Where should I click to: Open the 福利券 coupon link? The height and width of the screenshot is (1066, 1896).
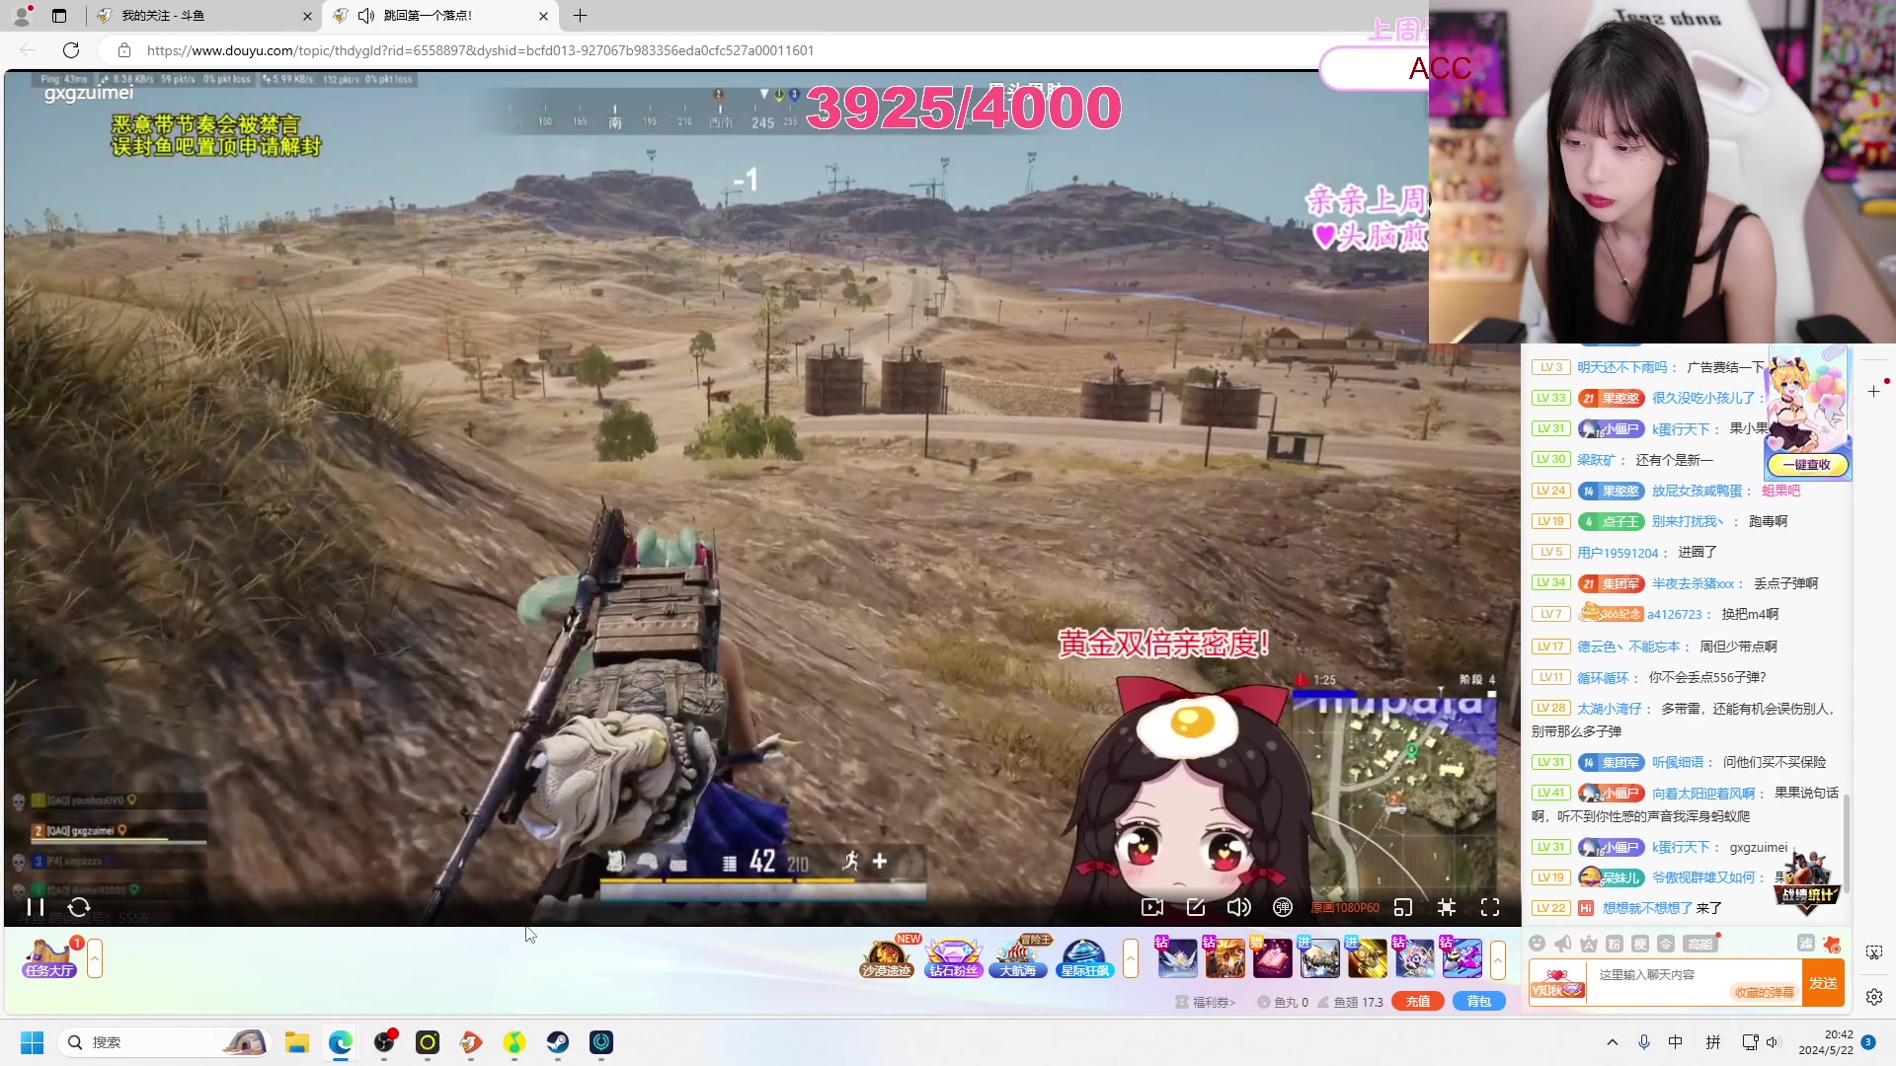[1206, 1002]
